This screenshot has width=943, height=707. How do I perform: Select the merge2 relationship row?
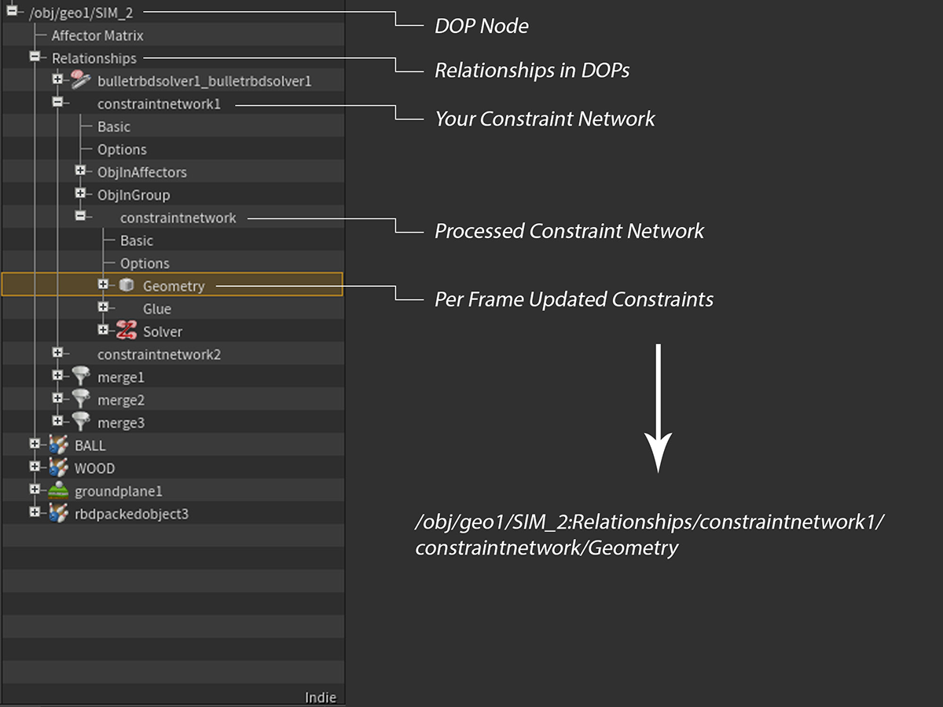[x=120, y=400]
